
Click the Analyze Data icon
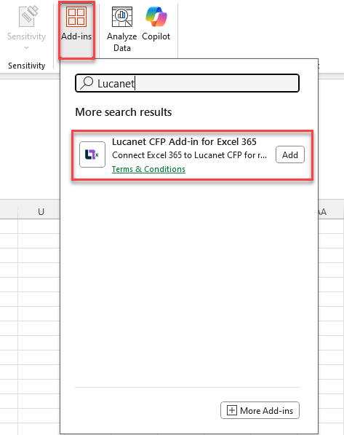pos(122,17)
